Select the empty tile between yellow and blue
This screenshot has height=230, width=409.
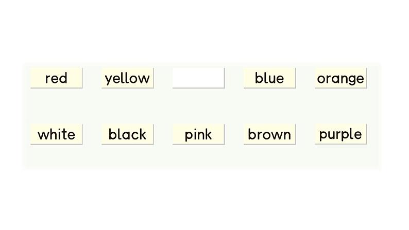[x=198, y=78]
